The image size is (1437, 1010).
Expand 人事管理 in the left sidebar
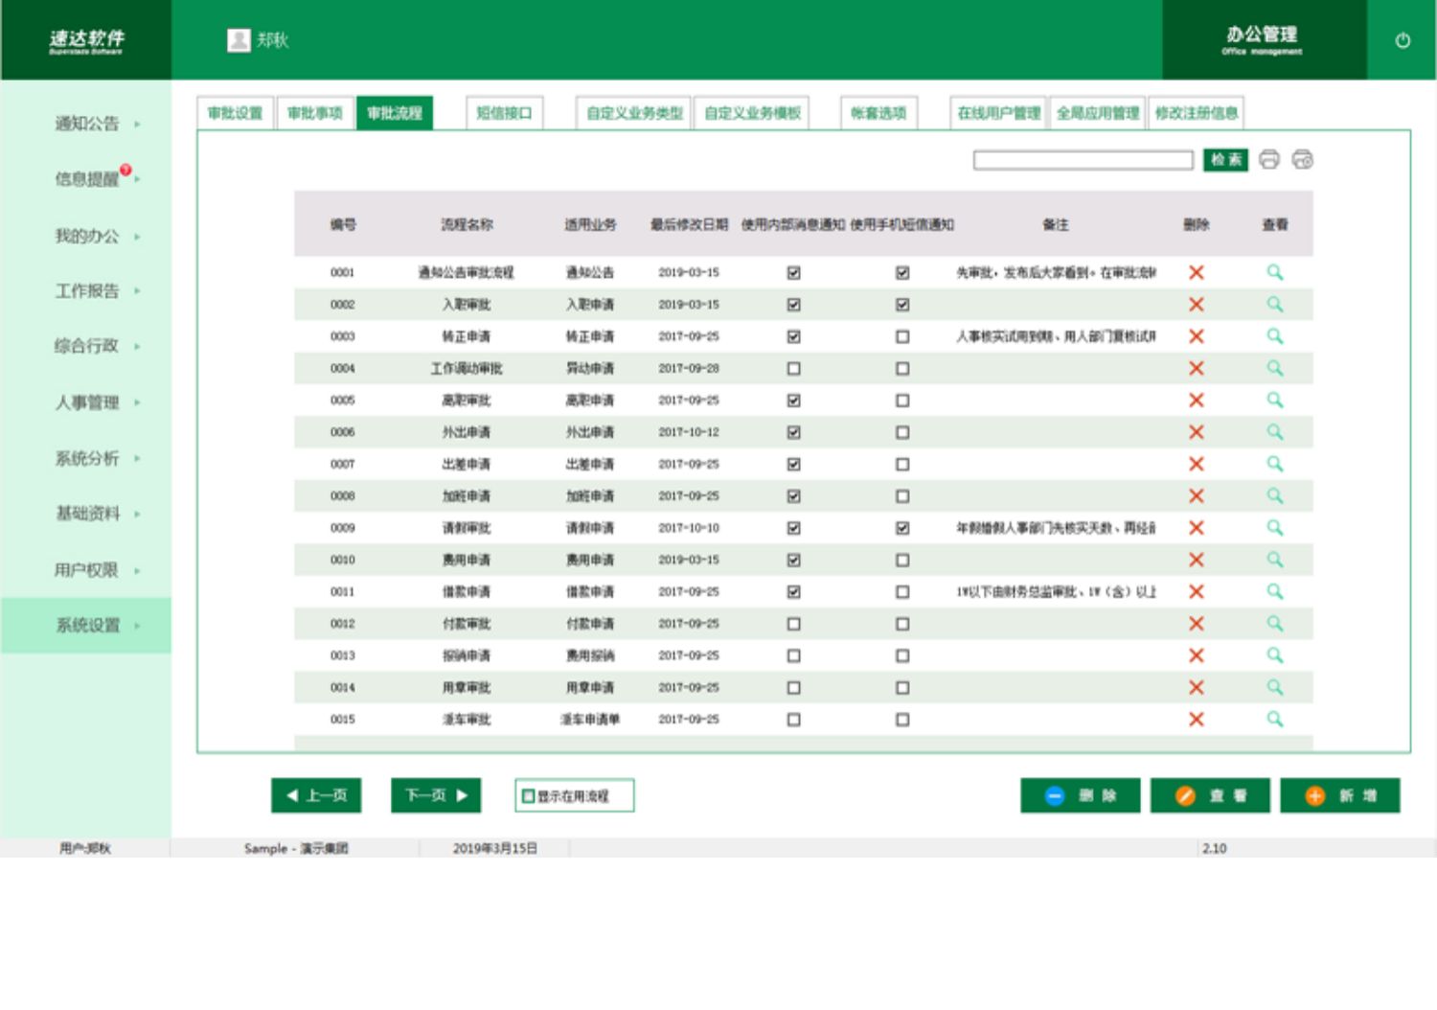[x=86, y=402]
